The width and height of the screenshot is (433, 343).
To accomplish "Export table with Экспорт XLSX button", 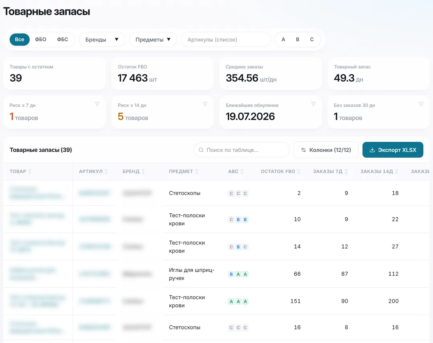I will click(393, 150).
